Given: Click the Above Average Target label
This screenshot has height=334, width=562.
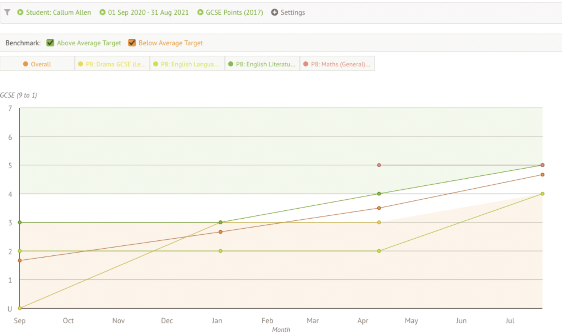Looking at the screenshot, I should [x=89, y=43].
